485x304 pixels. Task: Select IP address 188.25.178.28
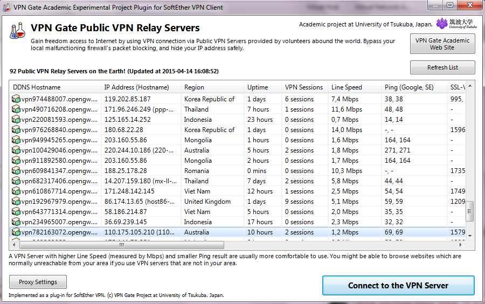click(126, 170)
